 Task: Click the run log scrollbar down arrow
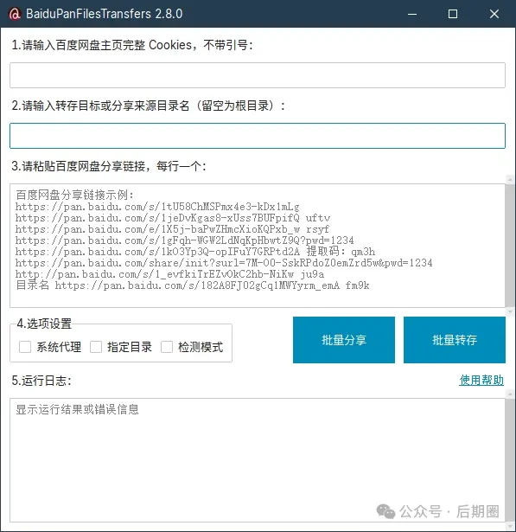point(510,526)
